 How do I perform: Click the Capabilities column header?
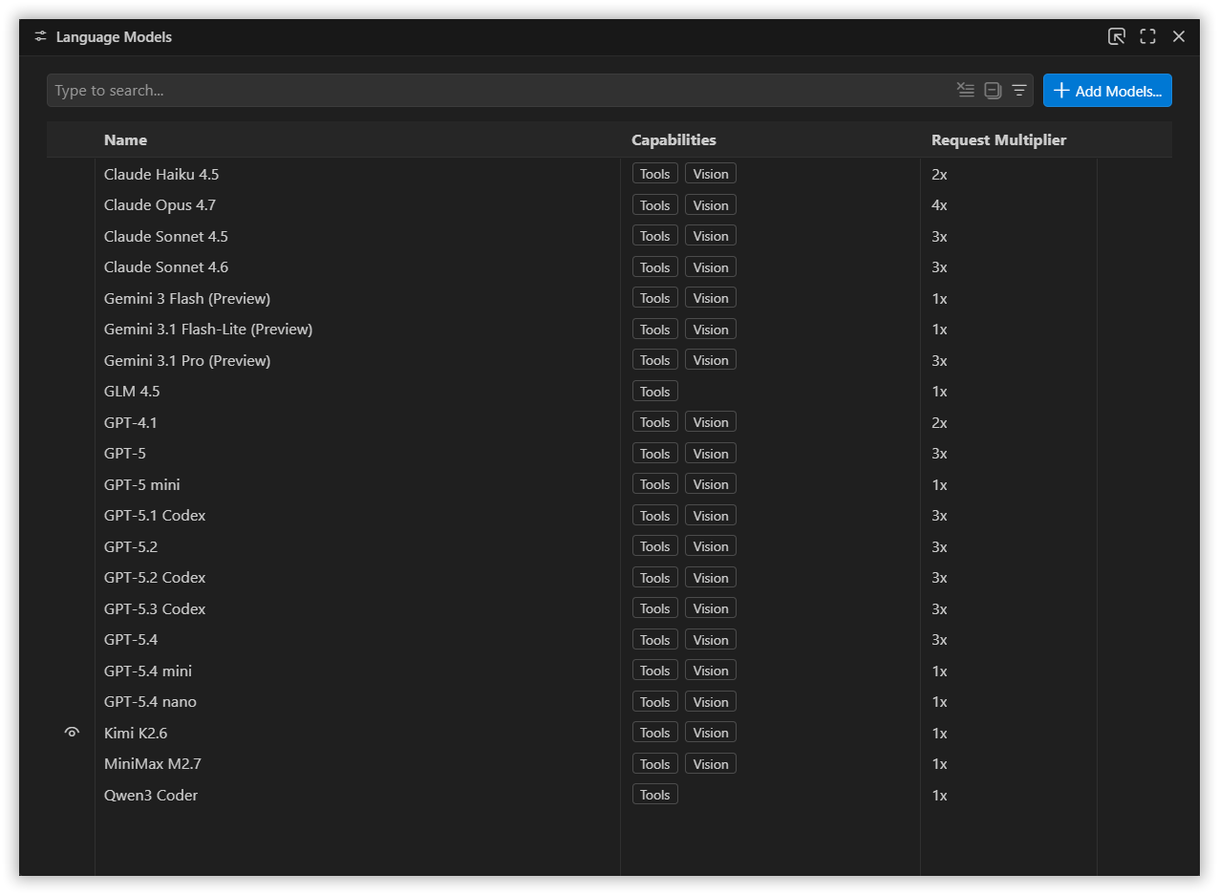click(674, 139)
